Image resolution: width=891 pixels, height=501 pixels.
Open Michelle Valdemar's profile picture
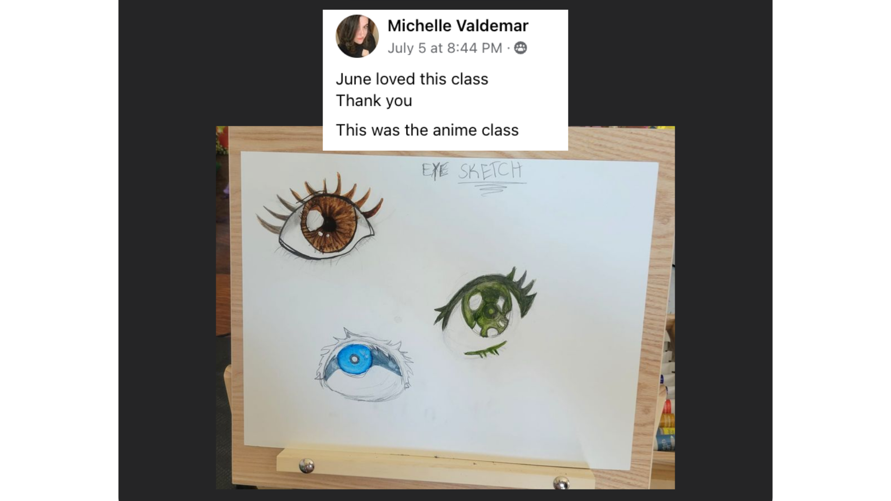click(357, 36)
